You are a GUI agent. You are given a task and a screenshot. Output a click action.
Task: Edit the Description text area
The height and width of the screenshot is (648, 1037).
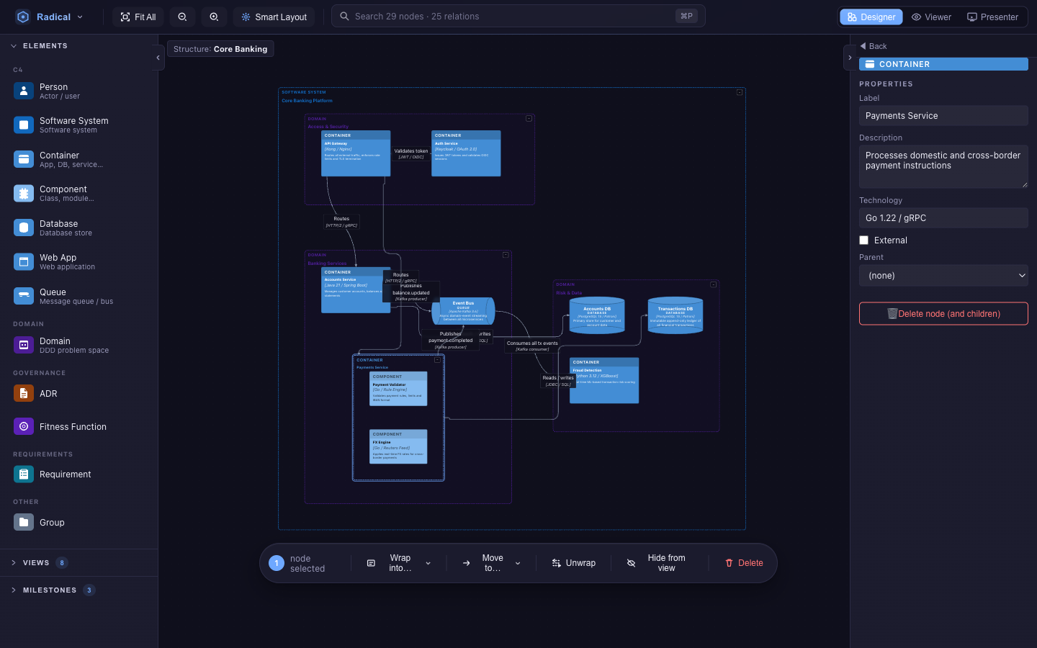[x=943, y=167]
